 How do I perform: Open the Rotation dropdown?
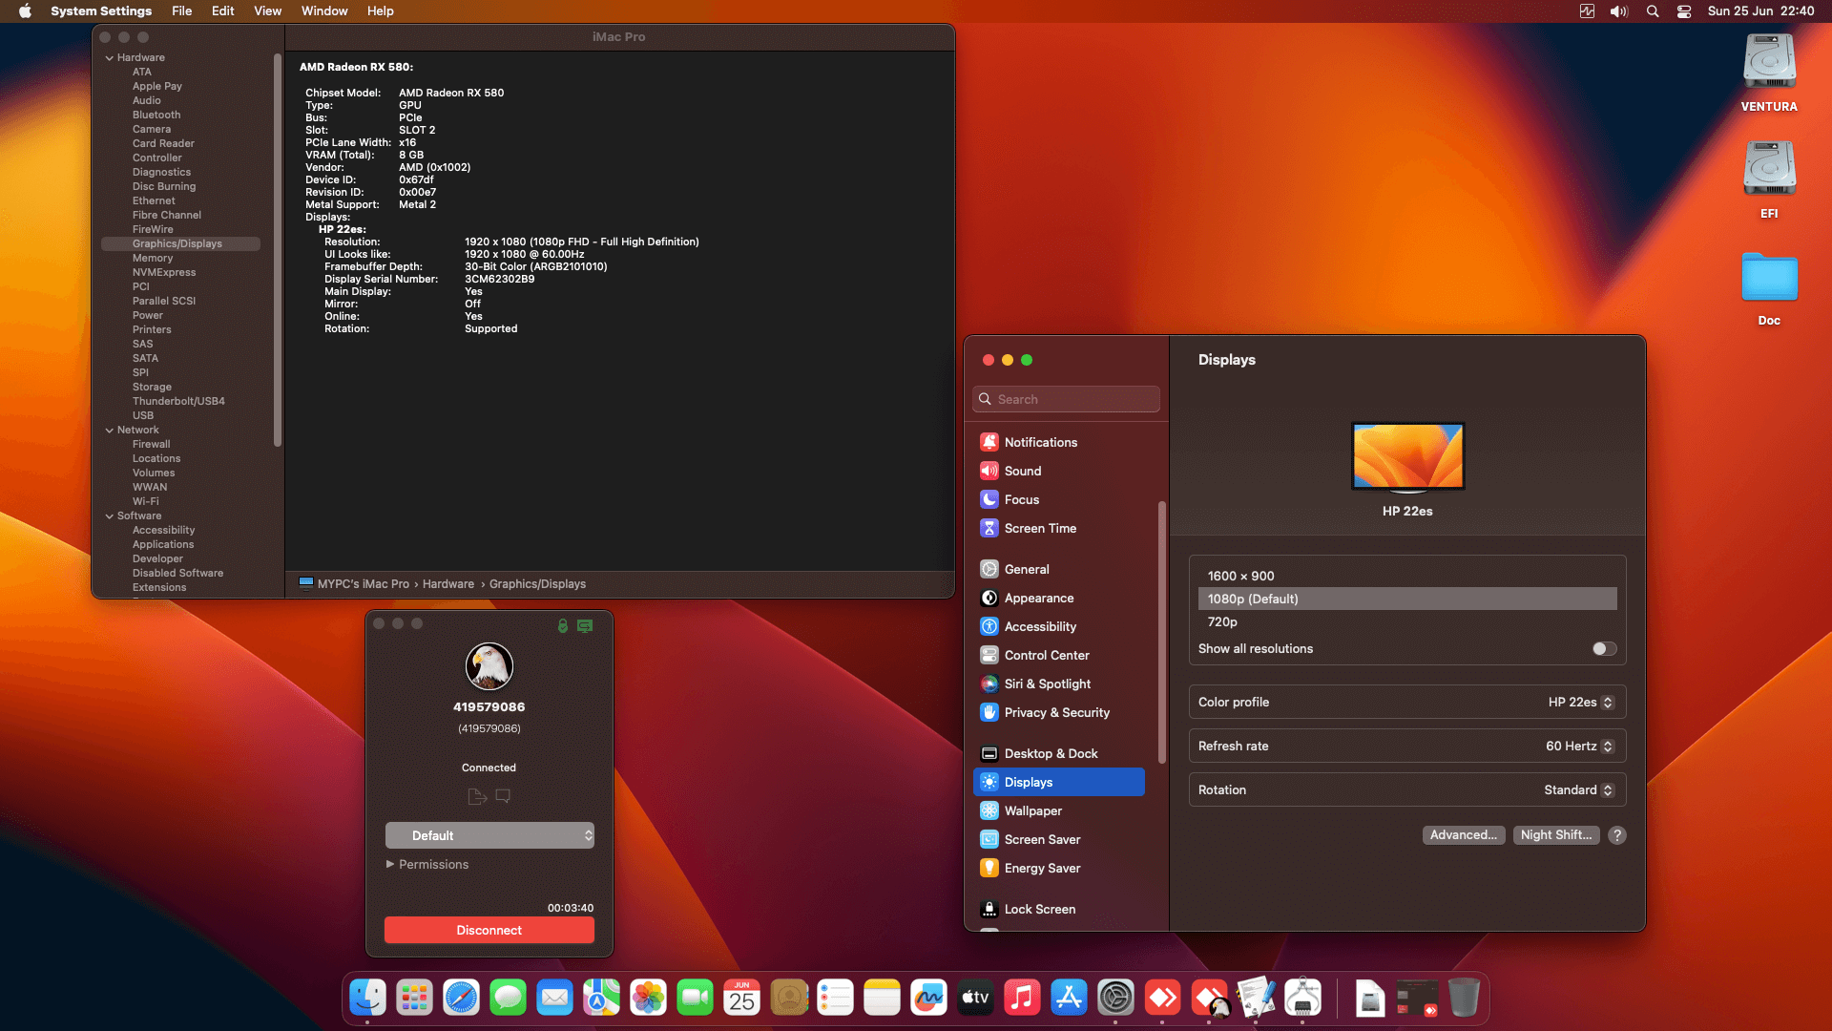pos(1578,790)
